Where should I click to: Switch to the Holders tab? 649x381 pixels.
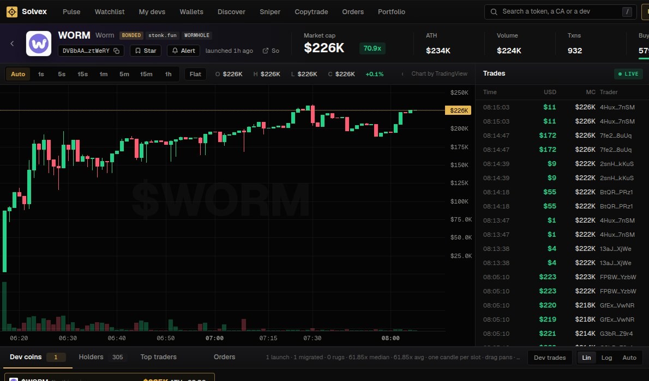click(x=101, y=357)
